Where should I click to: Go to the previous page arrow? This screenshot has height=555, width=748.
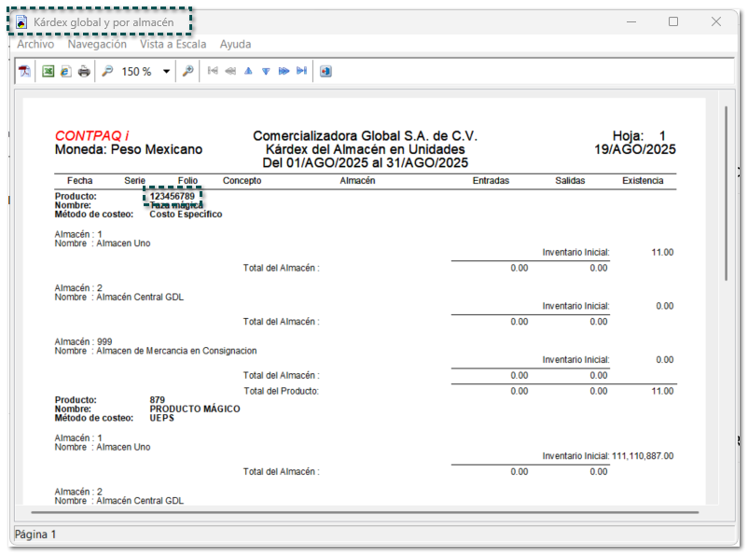(248, 71)
